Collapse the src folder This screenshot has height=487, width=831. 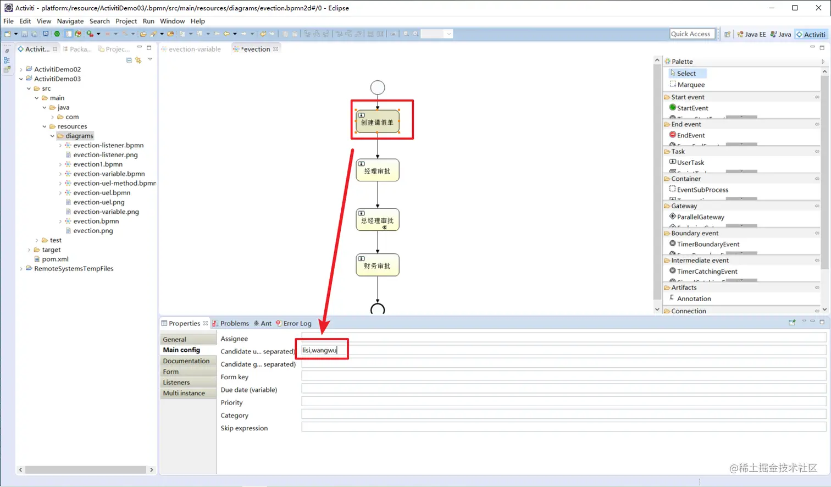[x=29, y=88]
